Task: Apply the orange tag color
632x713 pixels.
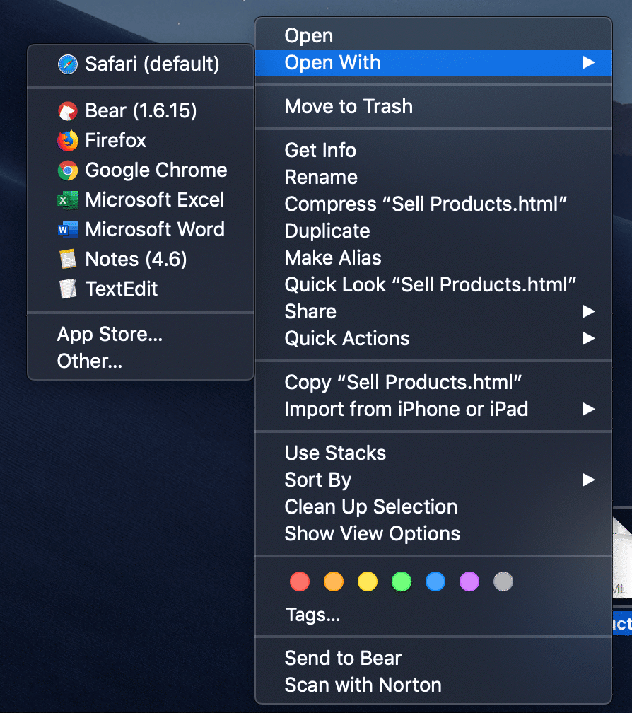Action: click(334, 581)
